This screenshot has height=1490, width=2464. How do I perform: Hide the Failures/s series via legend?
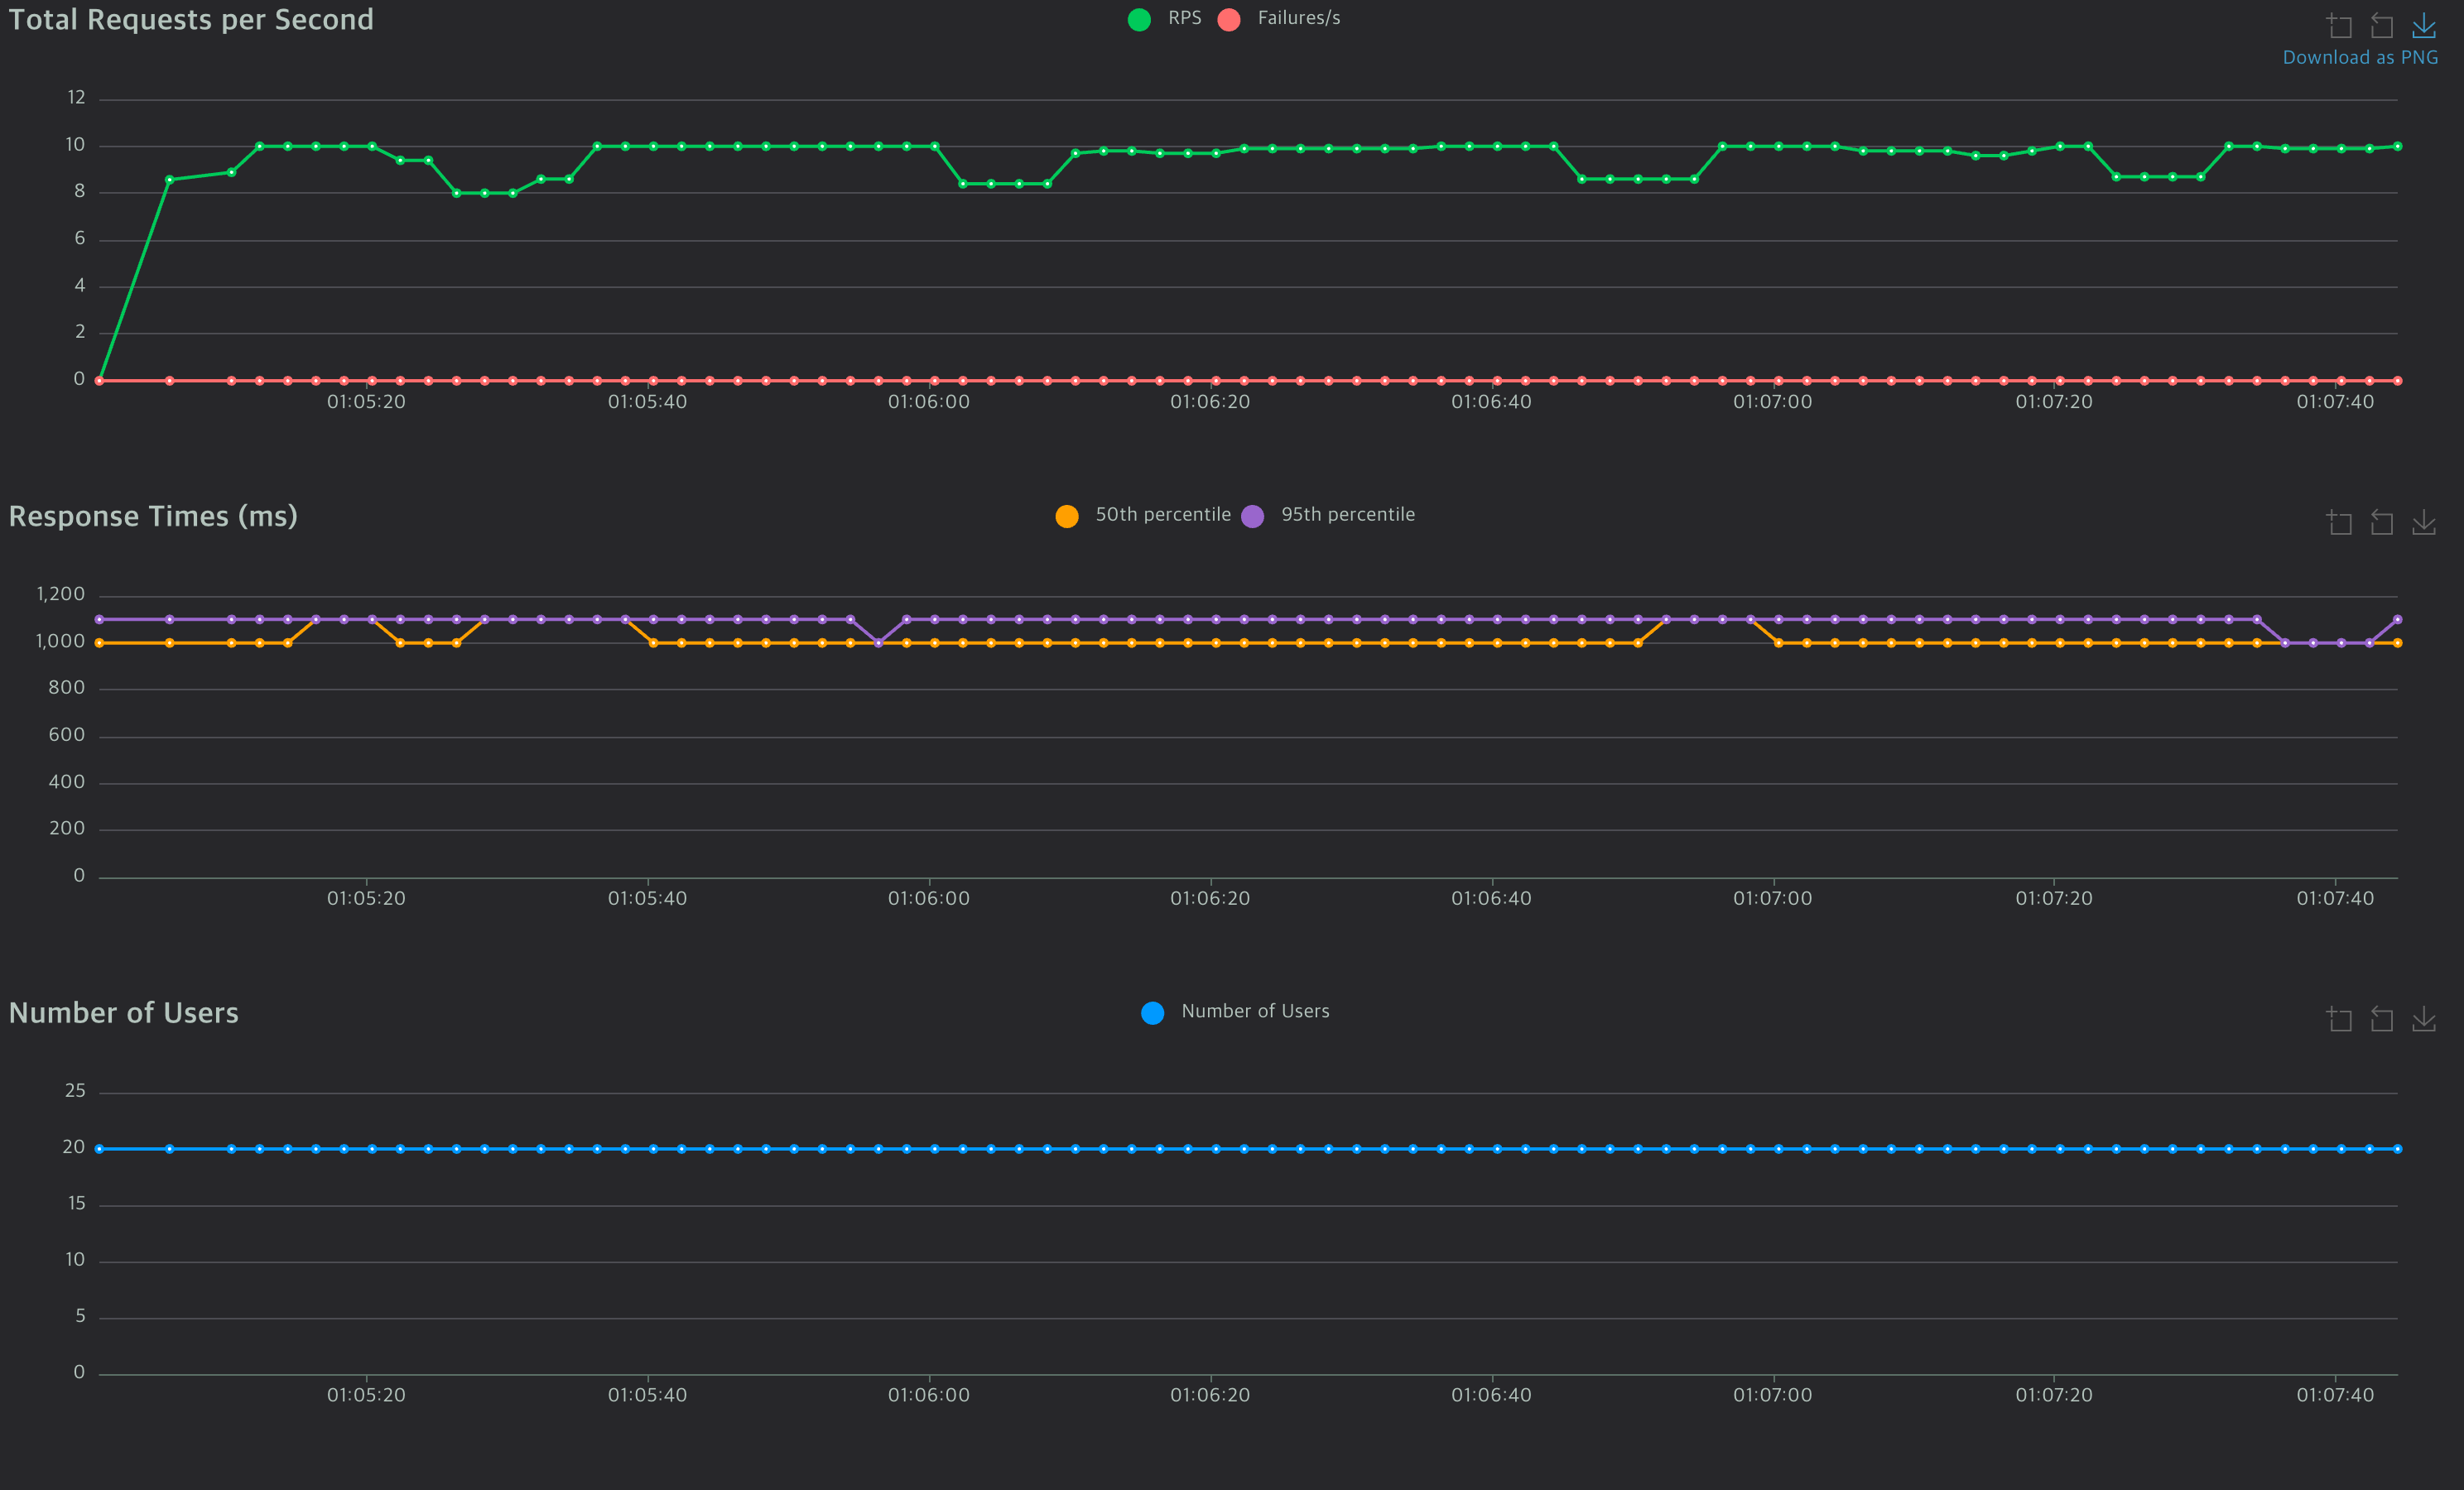click(1298, 18)
